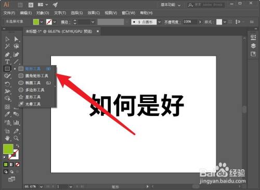Choose 星形工具 from the flyout
The height and width of the screenshot is (190, 260).
tap(34, 97)
